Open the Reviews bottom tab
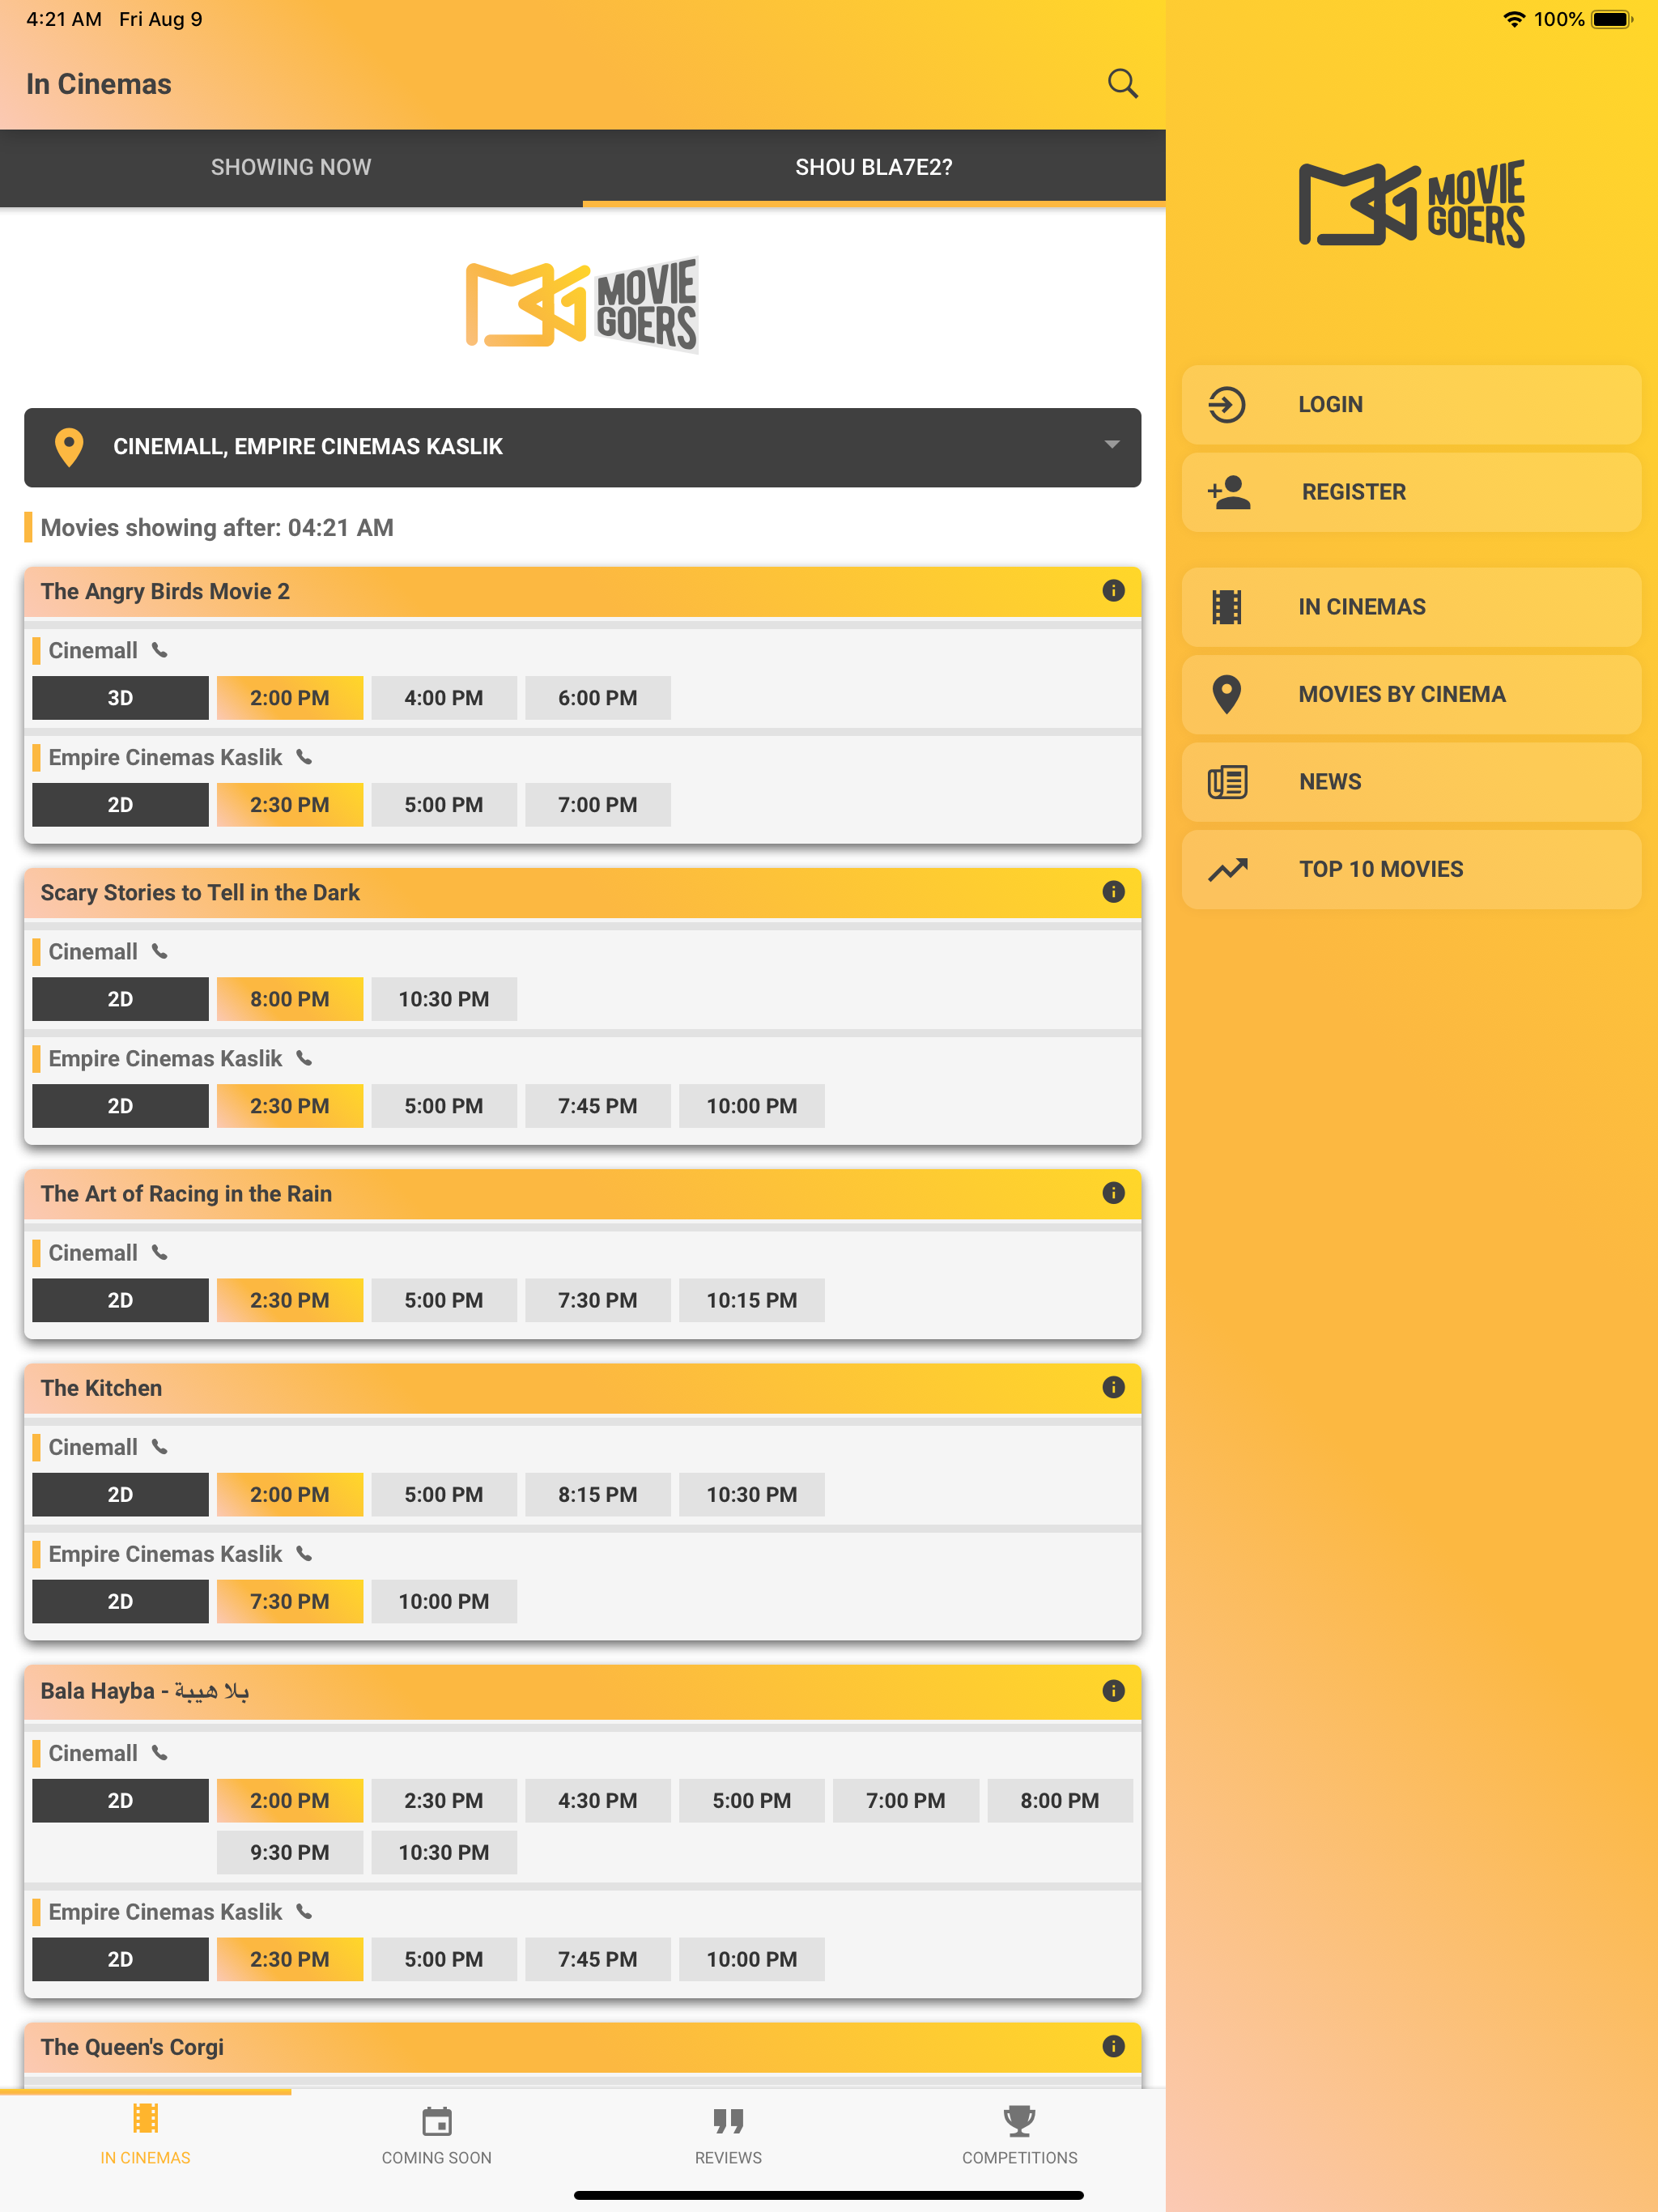Image resolution: width=1658 pixels, height=2212 pixels. point(728,2135)
